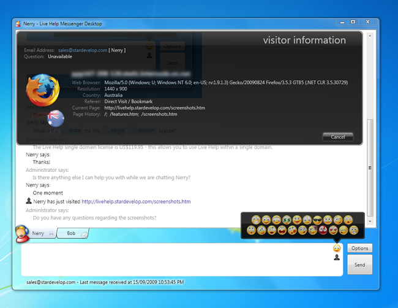The height and width of the screenshot is (308, 398).
Task: Click the operator headset avatar icon
Action: coord(22,234)
